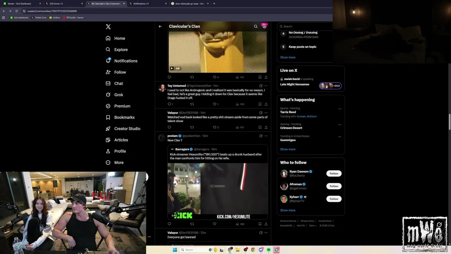Screen dimensions: 451x254
Task: Follow Ryan Dawson
Action: tap(334, 174)
